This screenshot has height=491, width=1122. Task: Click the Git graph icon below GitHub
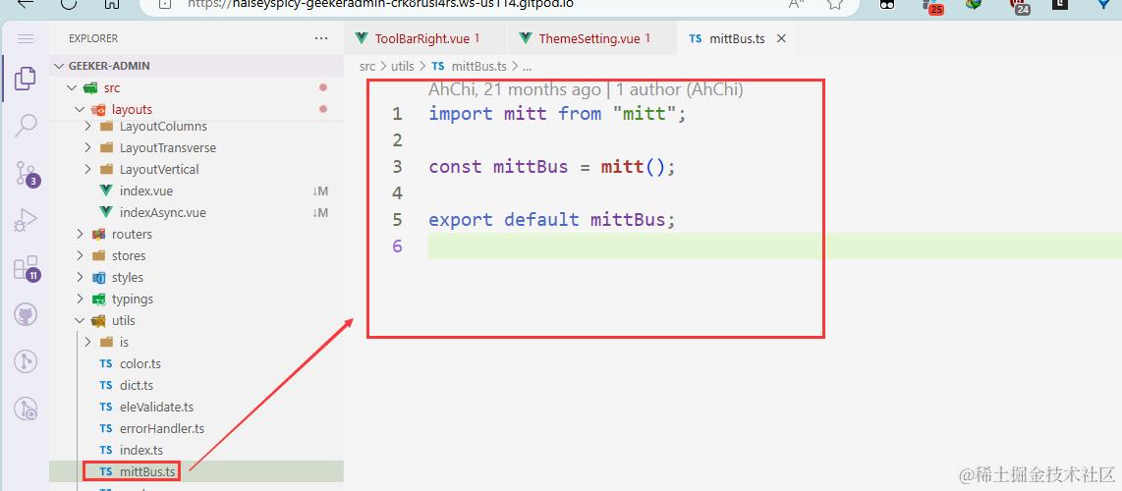click(25, 361)
